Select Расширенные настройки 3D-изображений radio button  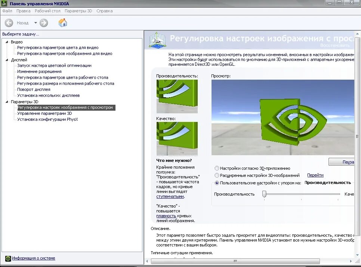[x=217, y=175]
